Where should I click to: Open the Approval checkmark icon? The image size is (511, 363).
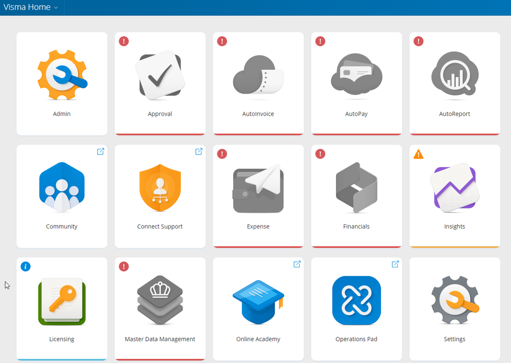point(160,75)
